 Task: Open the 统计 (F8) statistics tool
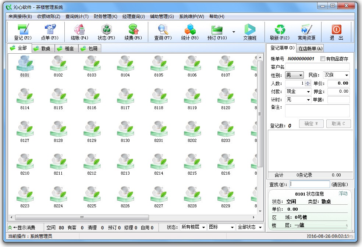pyautogui.click(x=189, y=32)
